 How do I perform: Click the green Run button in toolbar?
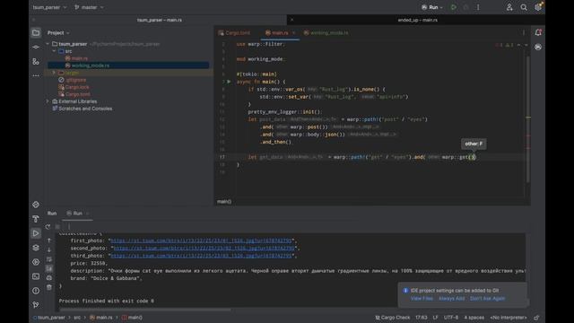[x=454, y=7]
